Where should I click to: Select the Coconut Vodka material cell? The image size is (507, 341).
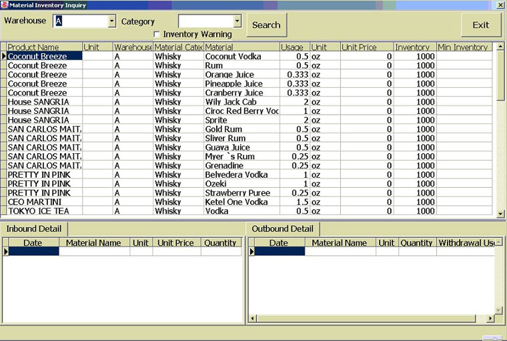242,56
